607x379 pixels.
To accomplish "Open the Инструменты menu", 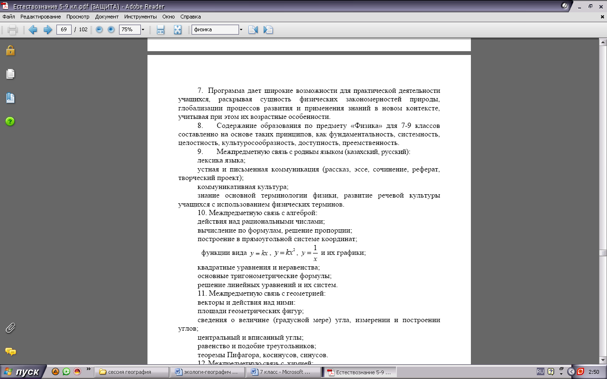I will pyautogui.click(x=140, y=17).
